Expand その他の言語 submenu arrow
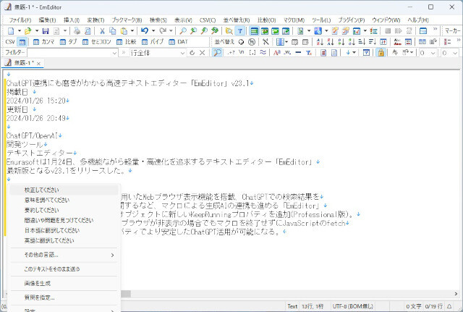Screen dimensions: 463x312 pyautogui.click(x=113, y=255)
